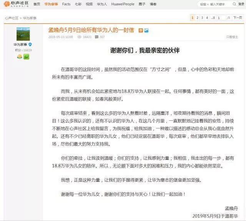The image size is (246, 221).
Task: Click the post title 孟晚舟5月9日给所有华为人的一封信
Action: click(x=91, y=30)
